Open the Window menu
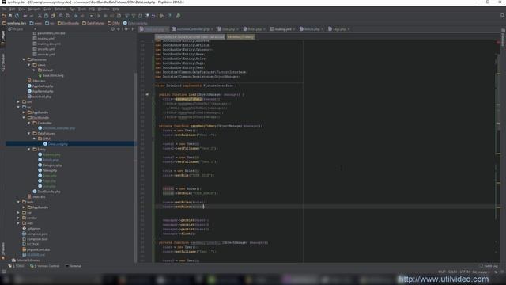The width and height of the screenshot is (506, 285). tap(104, 9)
